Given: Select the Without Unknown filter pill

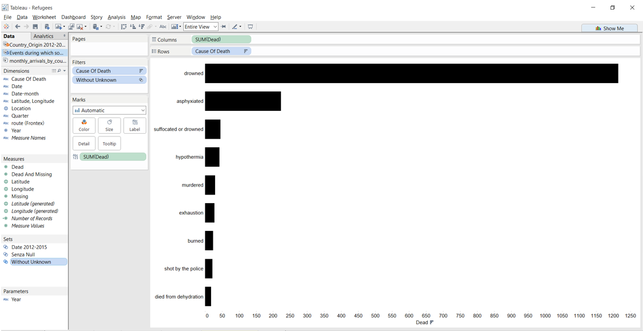Looking at the screenshot, I should [x=109, y=80].
